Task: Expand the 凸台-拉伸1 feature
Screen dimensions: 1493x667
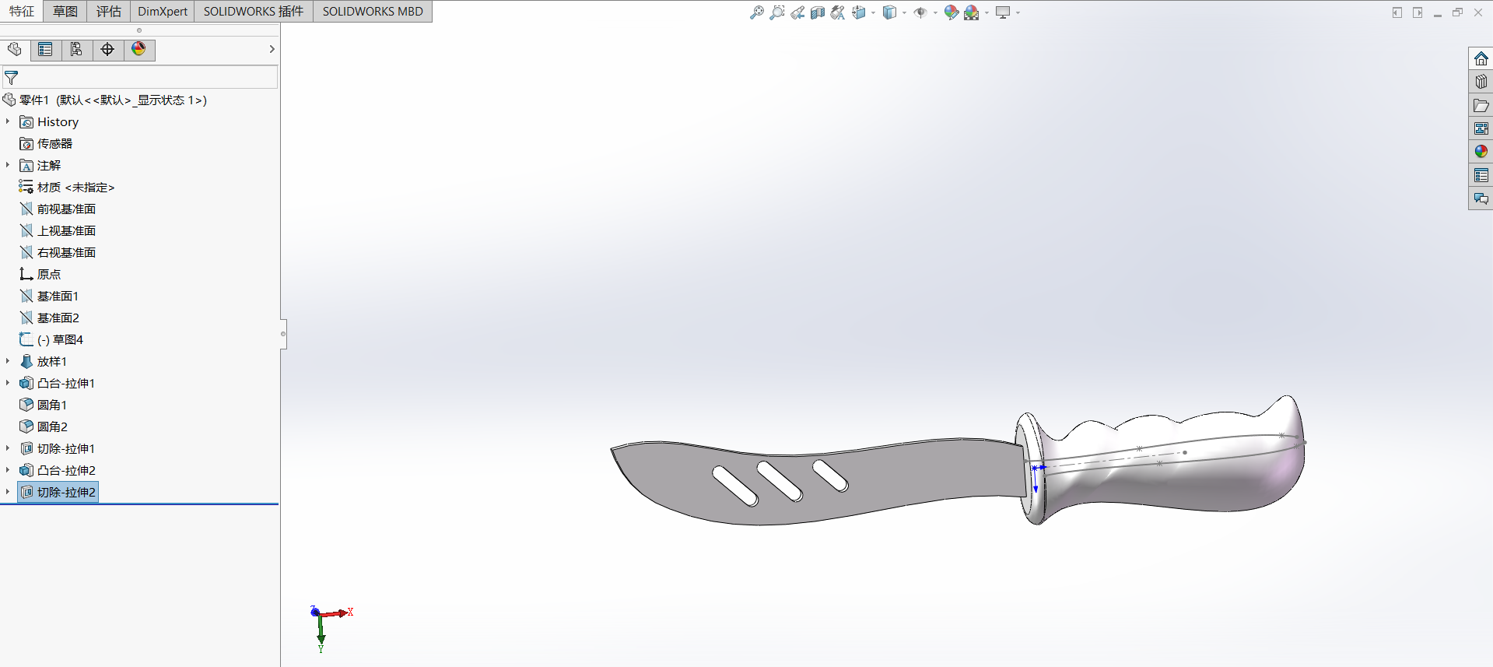Action: [x=8, y=383]
